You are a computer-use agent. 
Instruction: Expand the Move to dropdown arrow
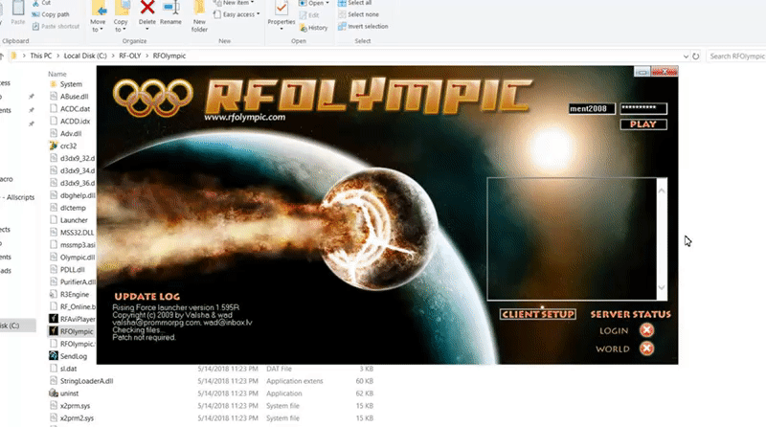tap(101, 30)
